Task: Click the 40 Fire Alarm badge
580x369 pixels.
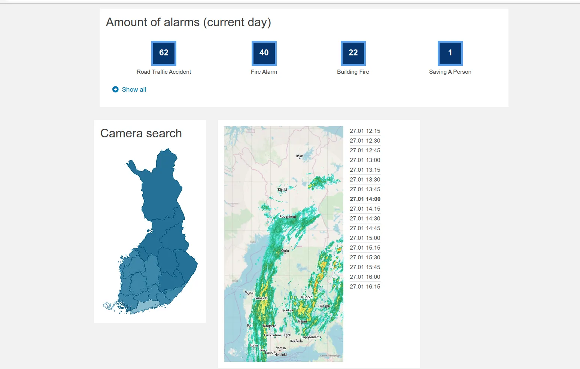Action: click(264, 53)
